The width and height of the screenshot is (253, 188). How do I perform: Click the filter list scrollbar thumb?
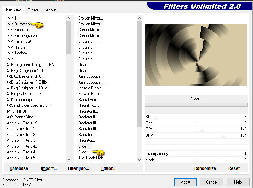click(139, 74)
